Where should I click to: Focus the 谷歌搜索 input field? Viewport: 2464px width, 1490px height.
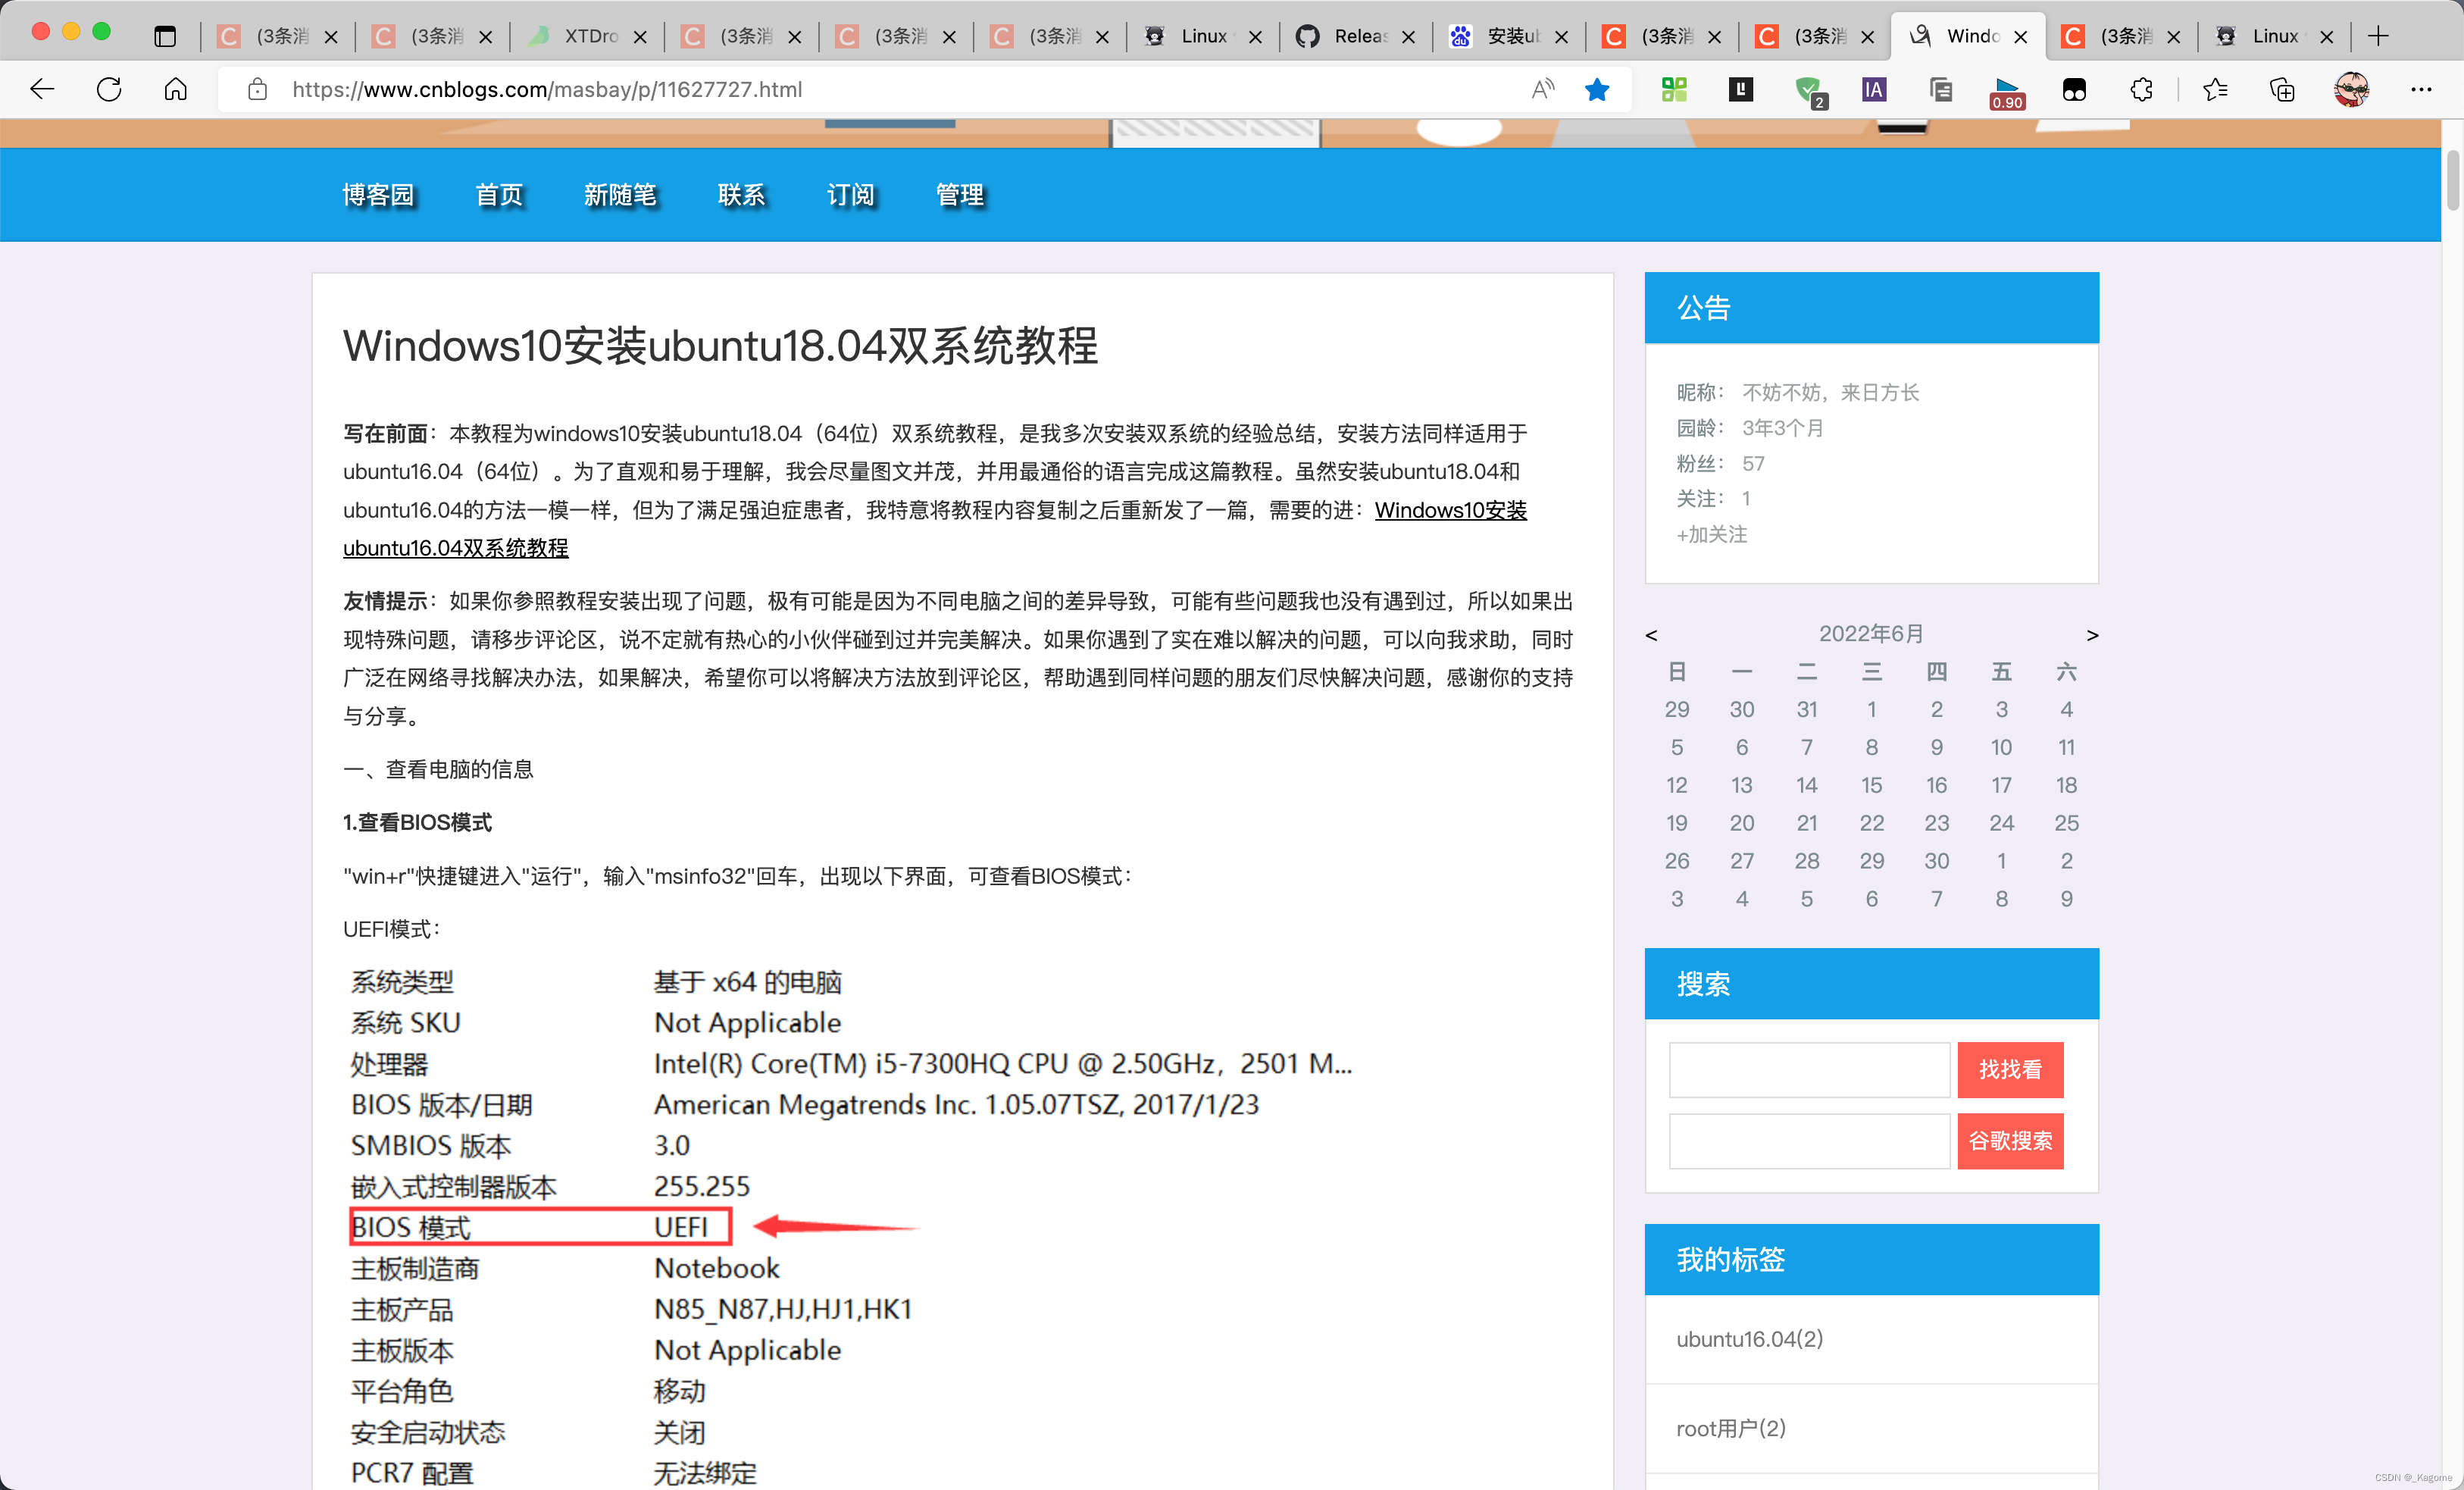[1809, 1140]
